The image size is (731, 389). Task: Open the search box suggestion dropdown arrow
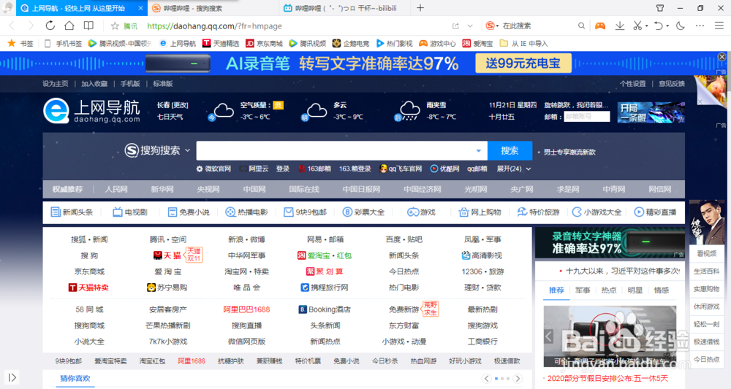coord(478,151)
